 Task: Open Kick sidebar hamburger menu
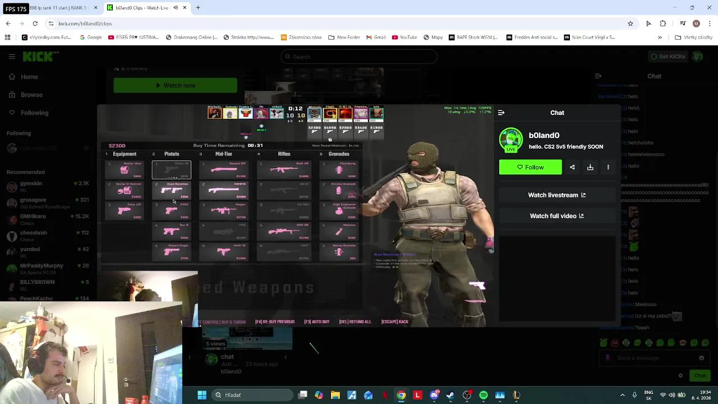point(12,57)
